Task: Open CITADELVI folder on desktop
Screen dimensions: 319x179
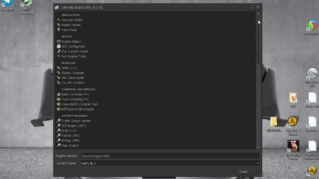Action: (x=274, y=124)
